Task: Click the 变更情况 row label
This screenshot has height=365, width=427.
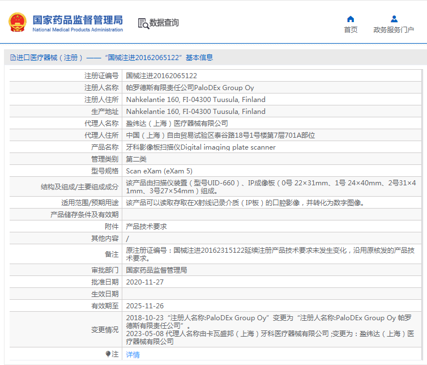Action: point(105,330)
